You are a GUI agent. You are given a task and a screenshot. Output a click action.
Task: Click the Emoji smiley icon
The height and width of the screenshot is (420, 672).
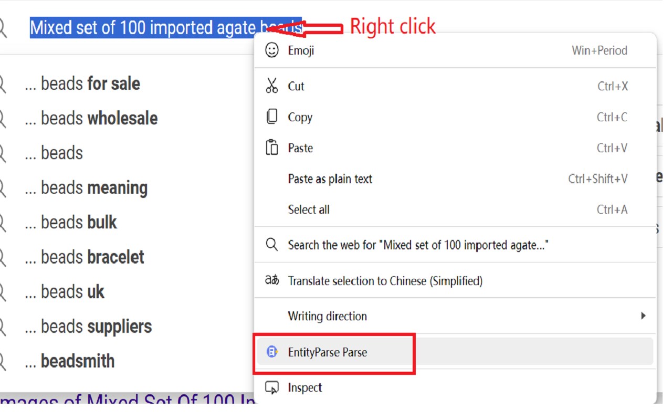pyautogui.click(x=272, y=50)
